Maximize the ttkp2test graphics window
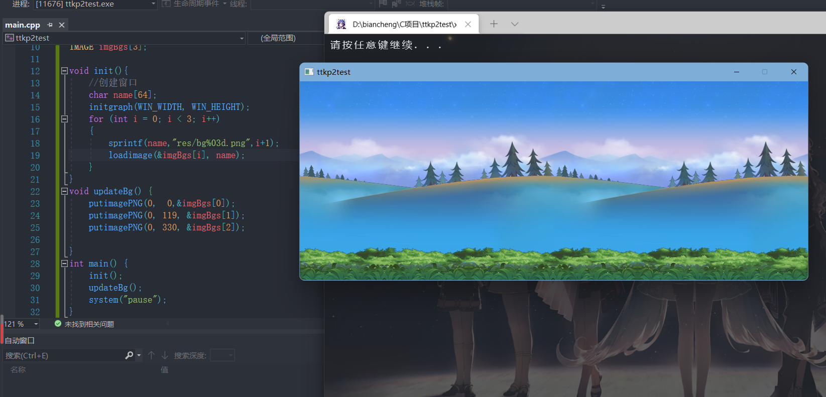The width and height of the screenshot is (826, 397). 765,72
